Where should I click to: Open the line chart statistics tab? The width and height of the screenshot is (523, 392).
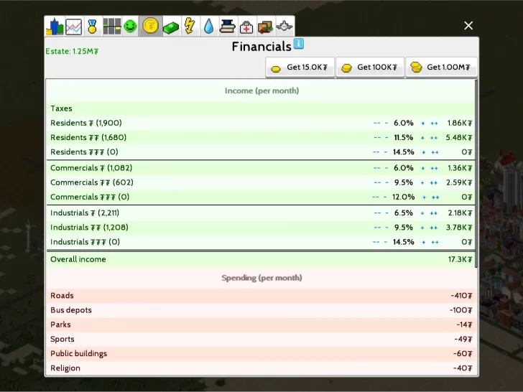pyautogui.click(x=73, y=27)
